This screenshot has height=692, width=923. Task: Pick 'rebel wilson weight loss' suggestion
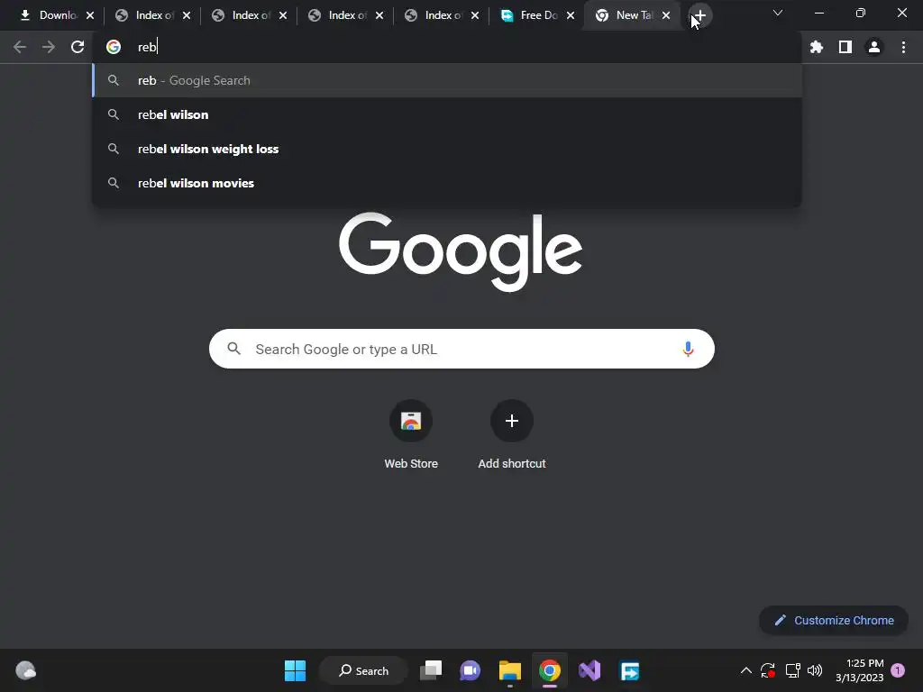[x=447, y=149]
